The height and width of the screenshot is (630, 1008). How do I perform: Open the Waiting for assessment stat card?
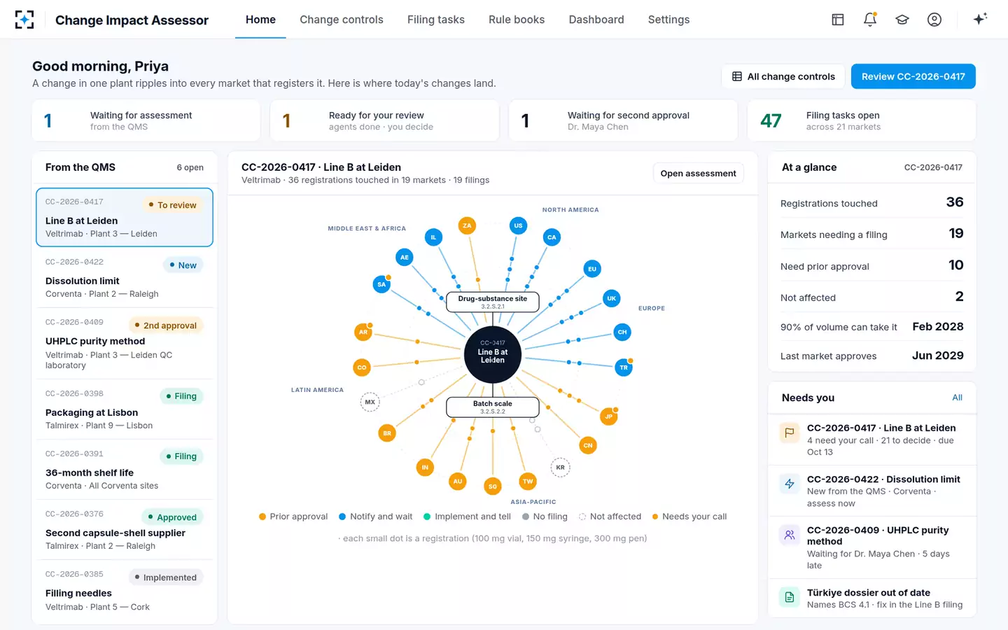pos(146,120)
